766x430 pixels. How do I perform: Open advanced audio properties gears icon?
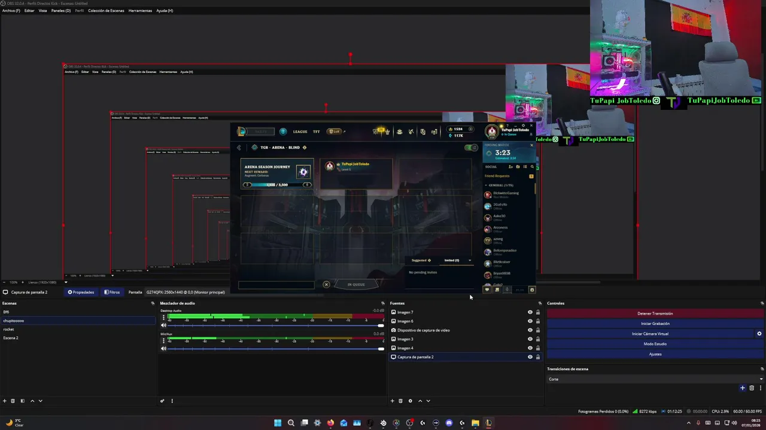pyautogui.click(x=162, y=401)
